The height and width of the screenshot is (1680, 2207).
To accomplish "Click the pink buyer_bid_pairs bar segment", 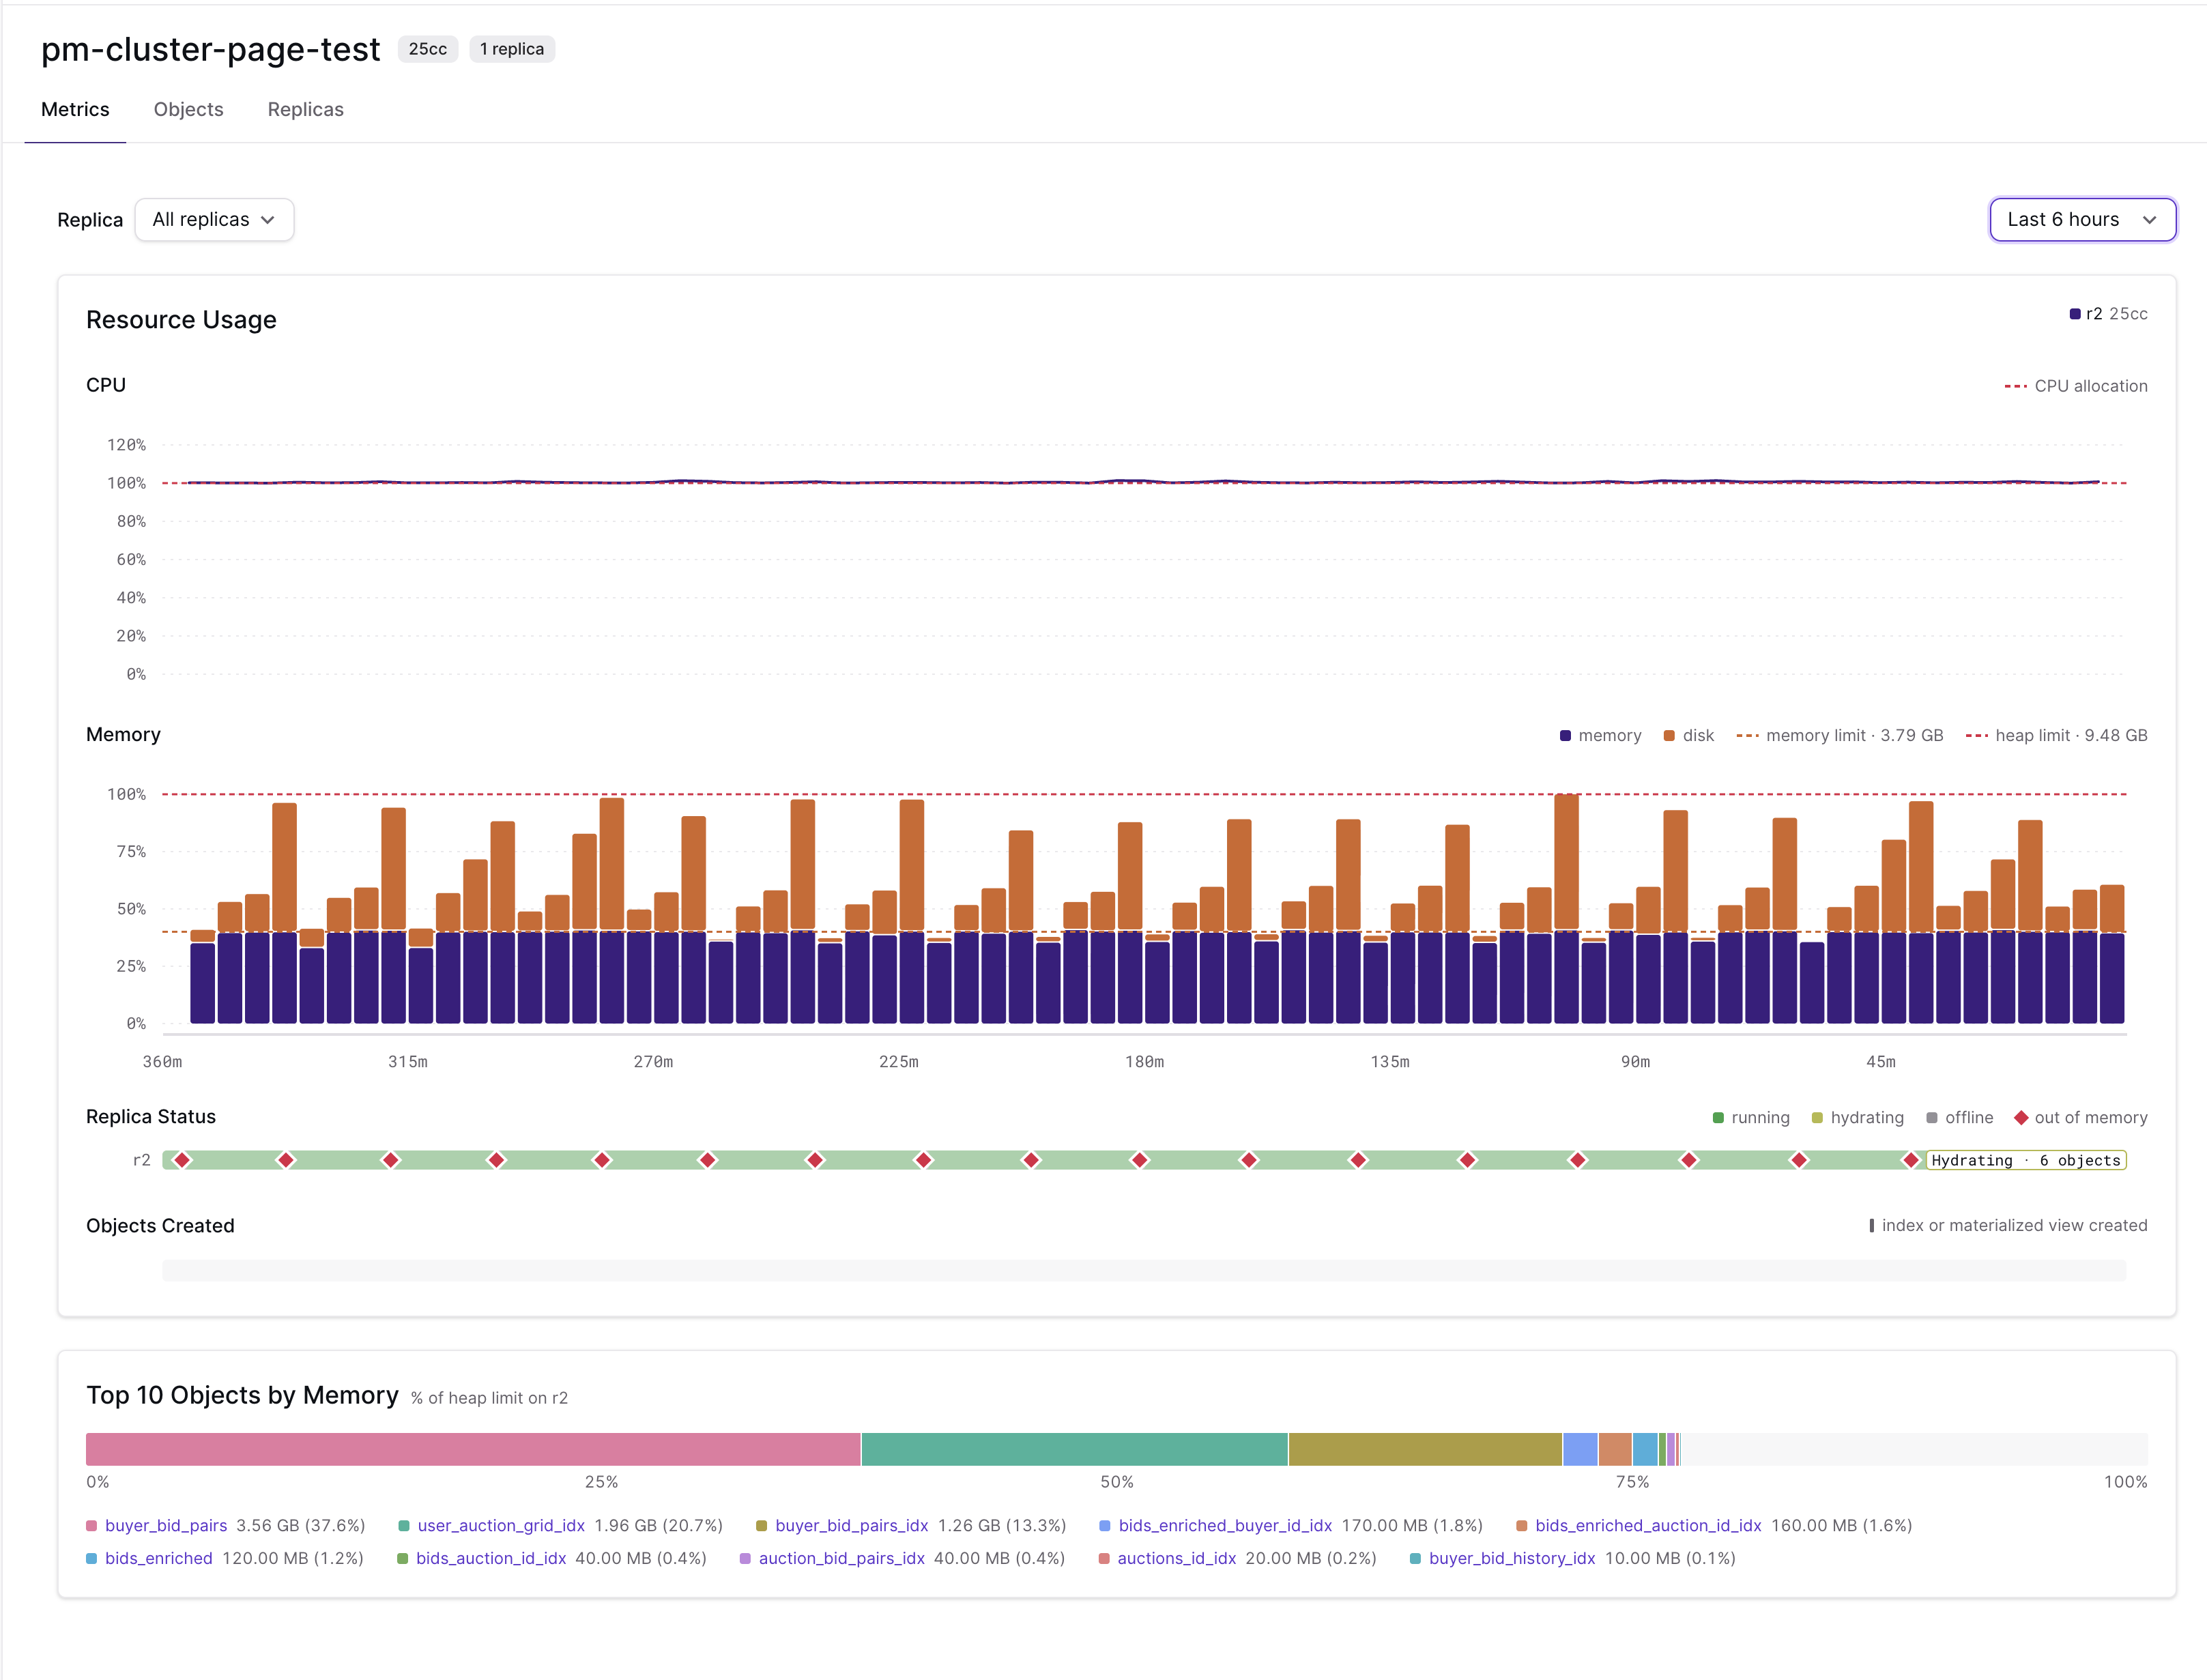I will pos(473,1449).
